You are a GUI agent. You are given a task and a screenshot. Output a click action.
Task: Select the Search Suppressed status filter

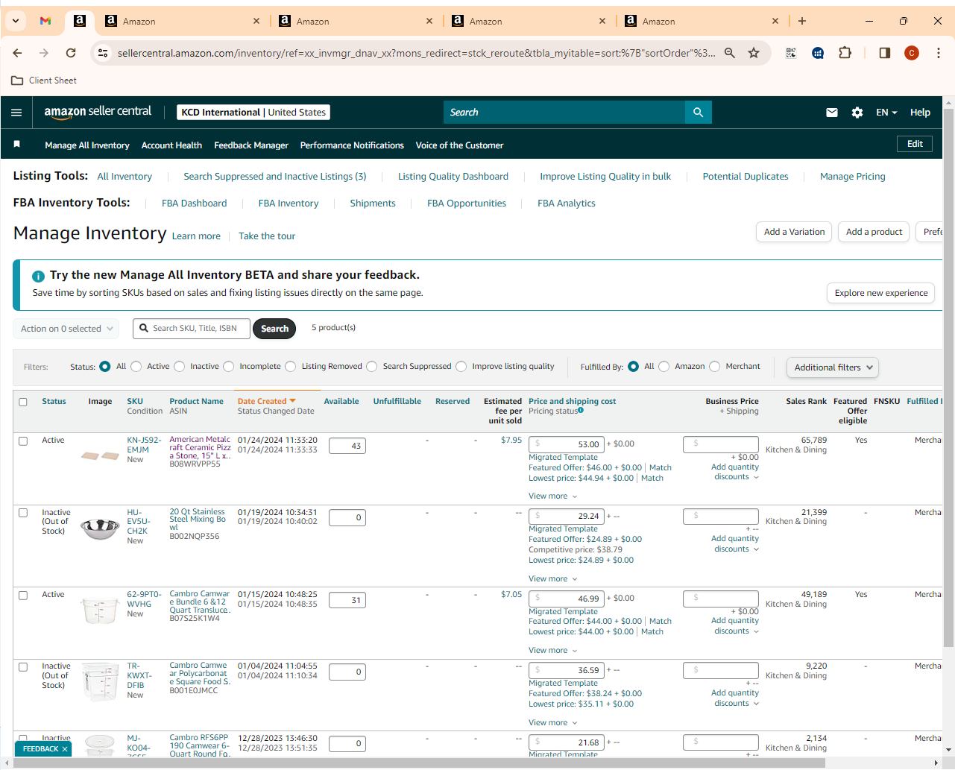372,366
